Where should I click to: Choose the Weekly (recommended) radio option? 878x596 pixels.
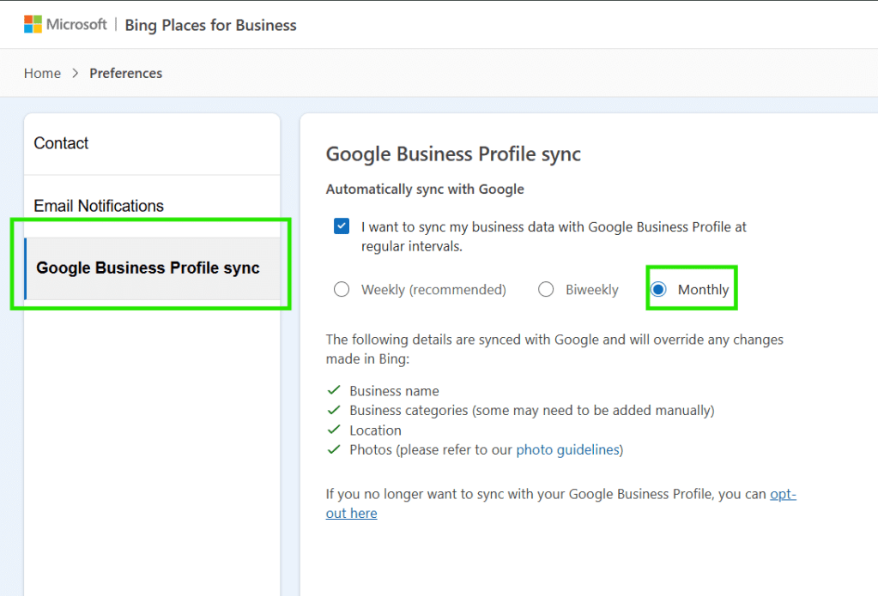[342, 290]
